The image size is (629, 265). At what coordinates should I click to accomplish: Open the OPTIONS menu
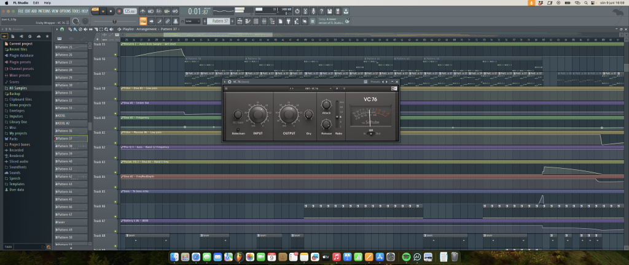(66, 11)
